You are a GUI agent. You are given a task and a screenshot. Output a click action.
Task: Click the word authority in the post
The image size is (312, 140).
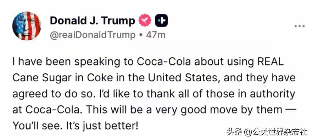coord(272,94)
